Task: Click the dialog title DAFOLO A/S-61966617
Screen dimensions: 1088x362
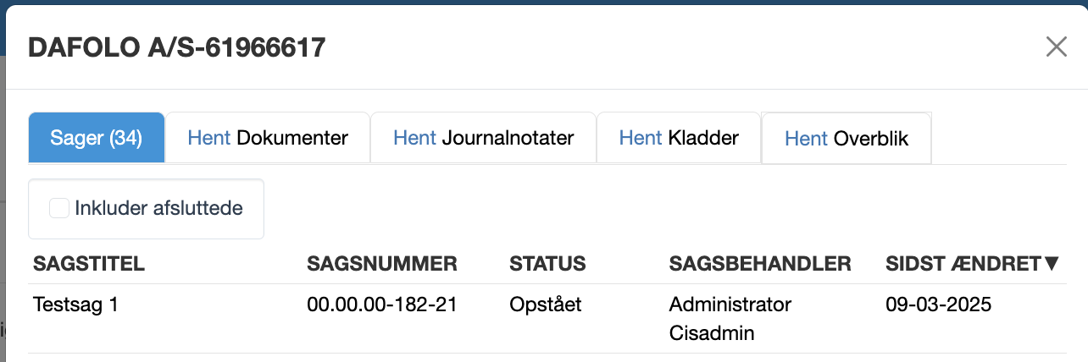Action: [x=177, y=47]
